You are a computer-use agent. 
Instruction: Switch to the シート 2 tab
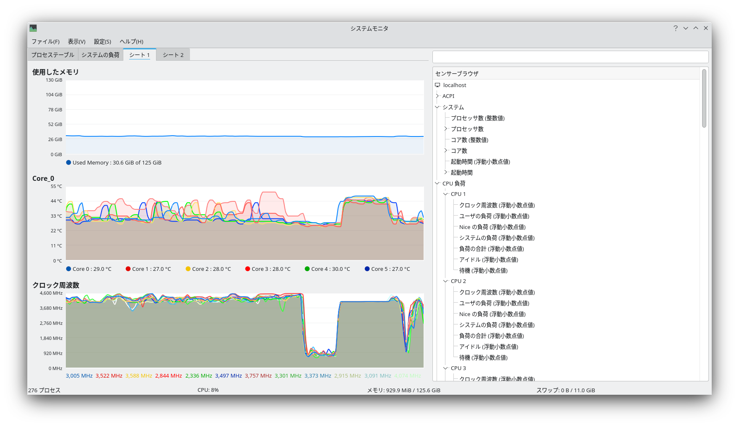[x=173, y=54]
